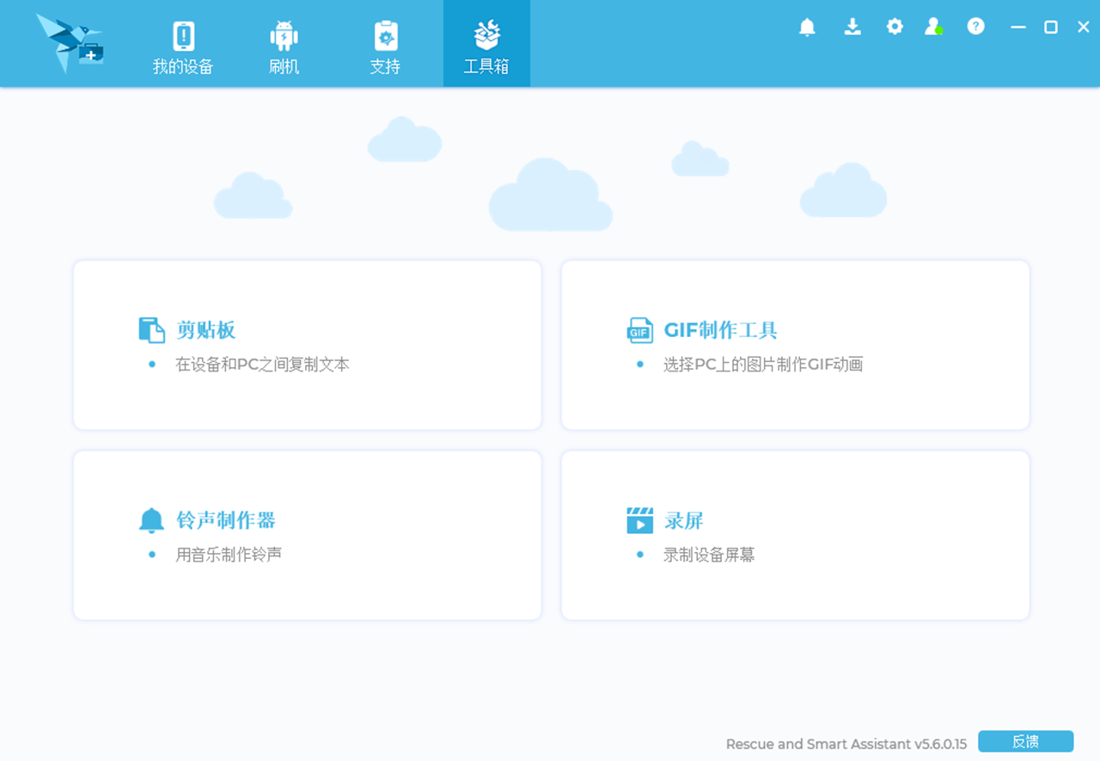Click the 反馈 feedback button
This screenshot has width=1100, height=761.
click(x=1026, y=741)
